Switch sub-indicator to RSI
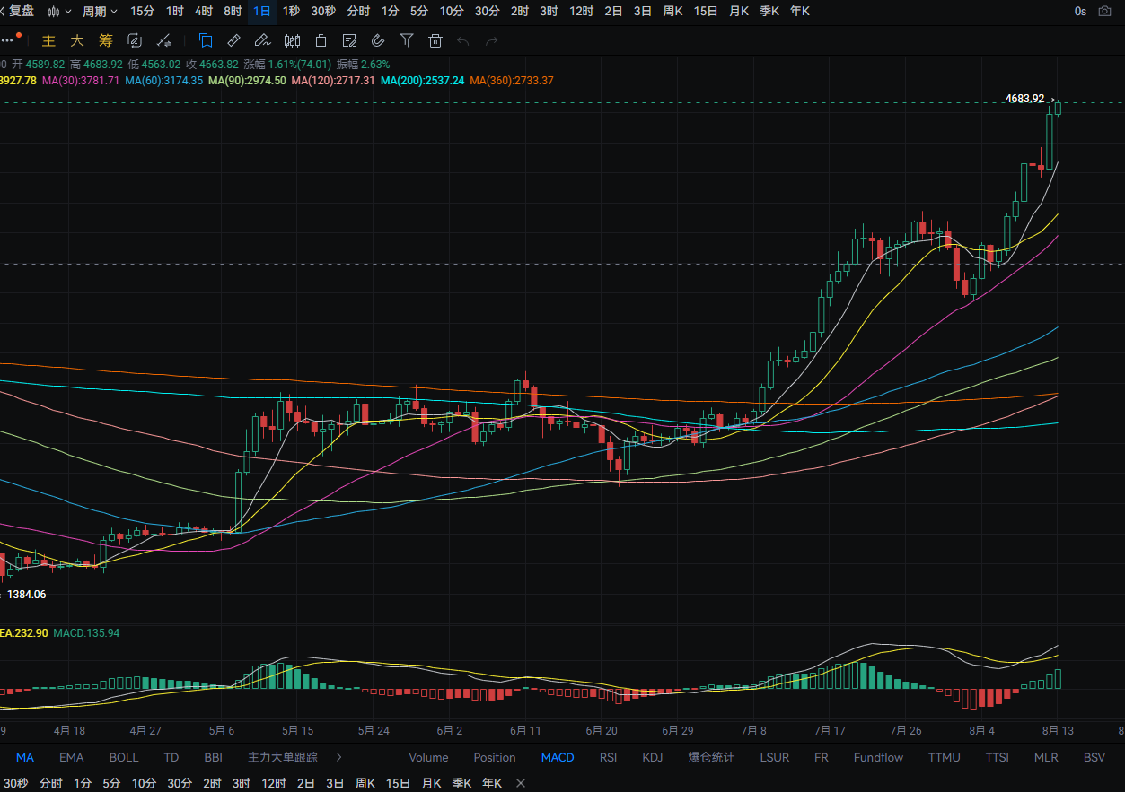 coord(608,757)
